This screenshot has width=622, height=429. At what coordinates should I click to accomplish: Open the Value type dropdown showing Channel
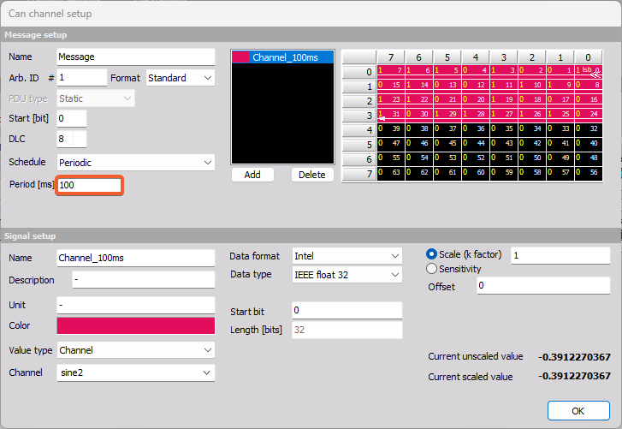click(x=136, y=350)
